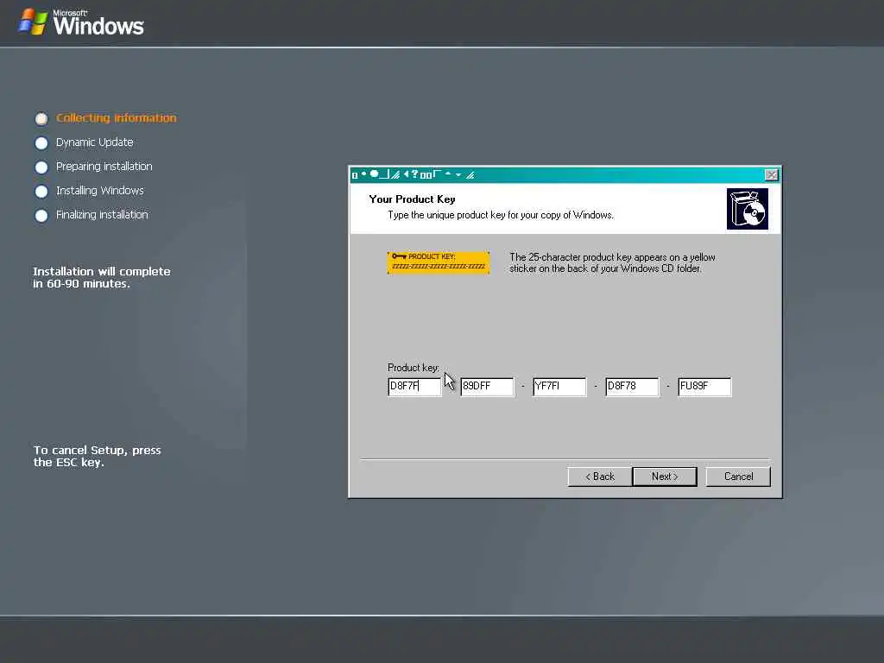Click the fifth key field FU89F
This screenshot has width=884, height=663.
(704, 386)
